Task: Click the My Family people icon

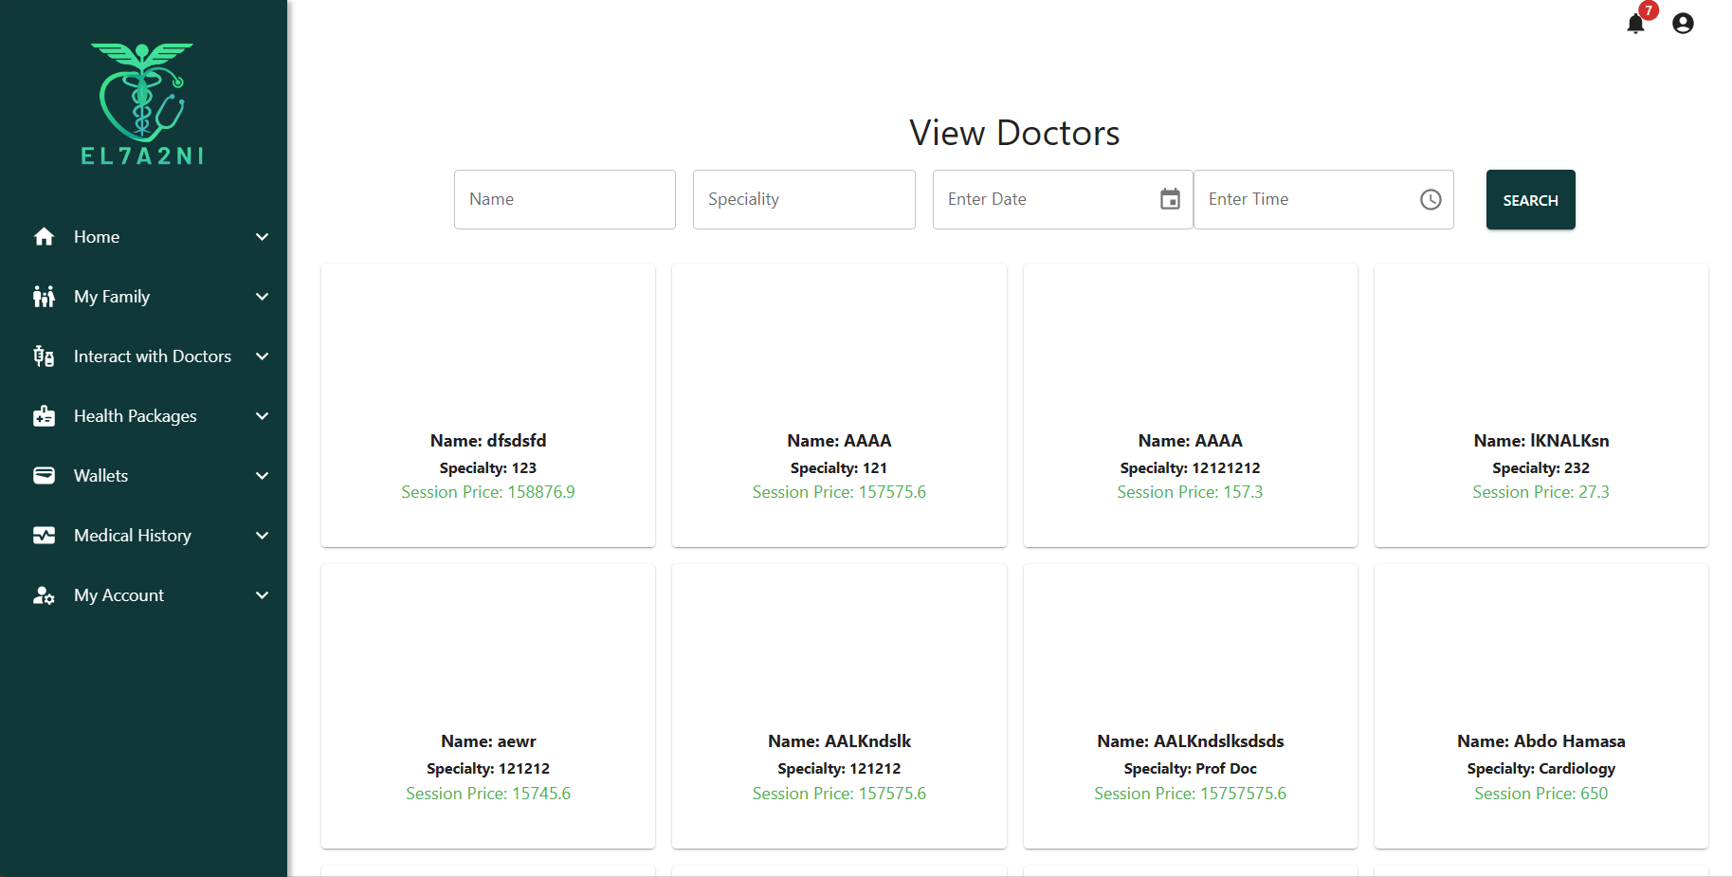Action: coord(44,297)
